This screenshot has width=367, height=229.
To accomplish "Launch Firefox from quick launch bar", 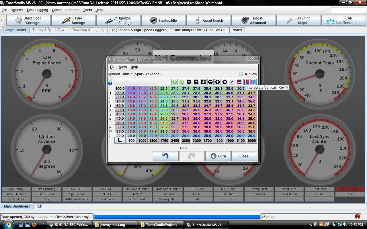I will point(34,225).
